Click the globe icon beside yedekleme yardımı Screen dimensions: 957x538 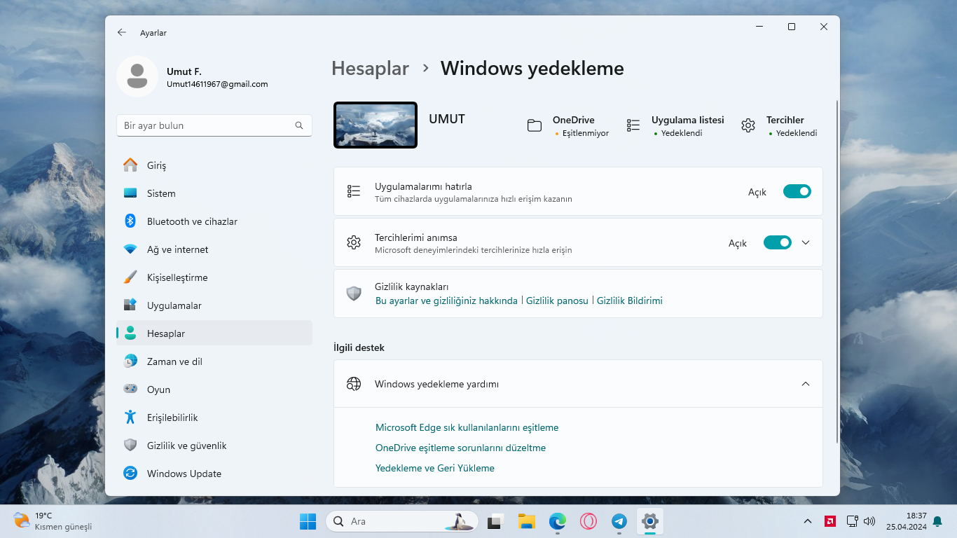[x=354, y=384]
